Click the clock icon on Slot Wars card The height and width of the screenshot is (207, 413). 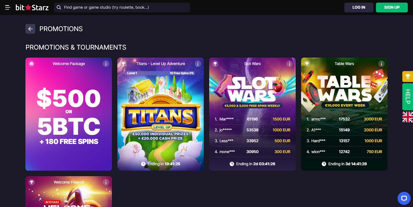(x=232, y=164)
